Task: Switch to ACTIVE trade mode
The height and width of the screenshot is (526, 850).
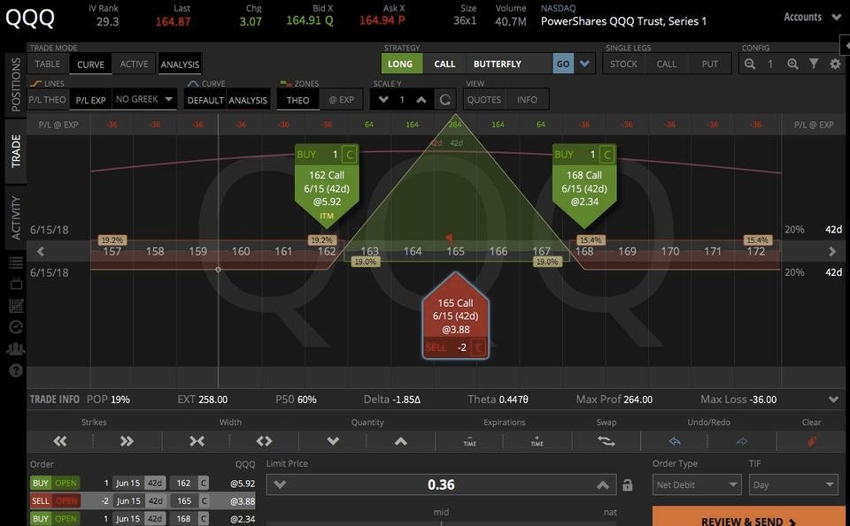Action: point(134,64)
